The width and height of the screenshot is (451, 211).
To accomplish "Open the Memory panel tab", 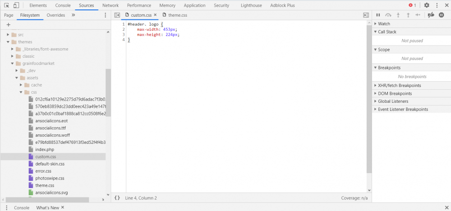I will tap(167, 5).
